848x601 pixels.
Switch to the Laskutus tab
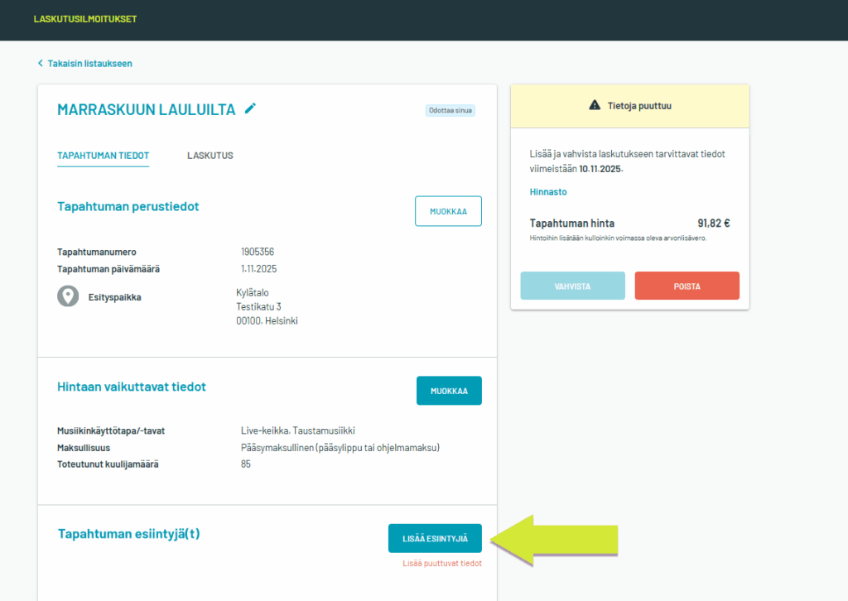tap(210, 156)
